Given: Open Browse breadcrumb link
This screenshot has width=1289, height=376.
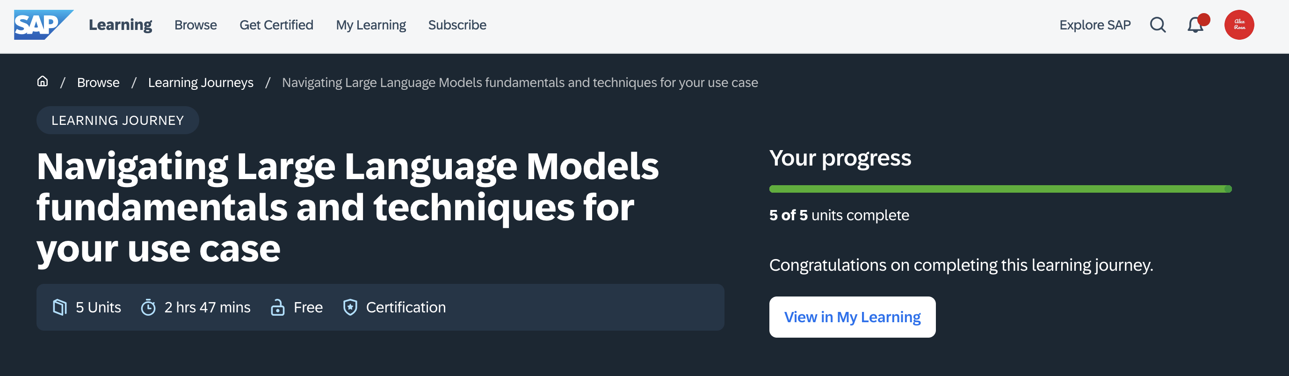Looking at the screenshot, I should [98, 83].
